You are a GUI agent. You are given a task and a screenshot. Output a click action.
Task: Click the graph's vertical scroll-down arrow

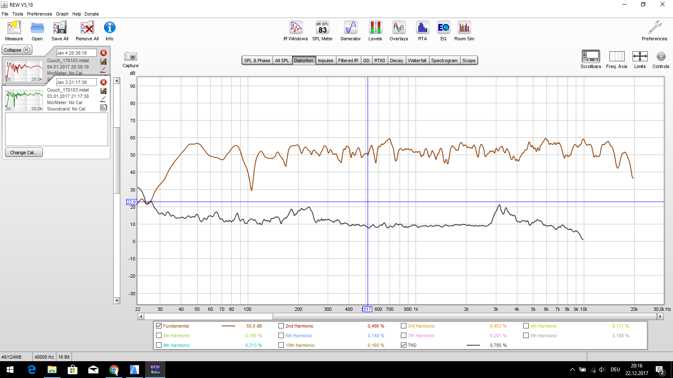coord(117,301)
